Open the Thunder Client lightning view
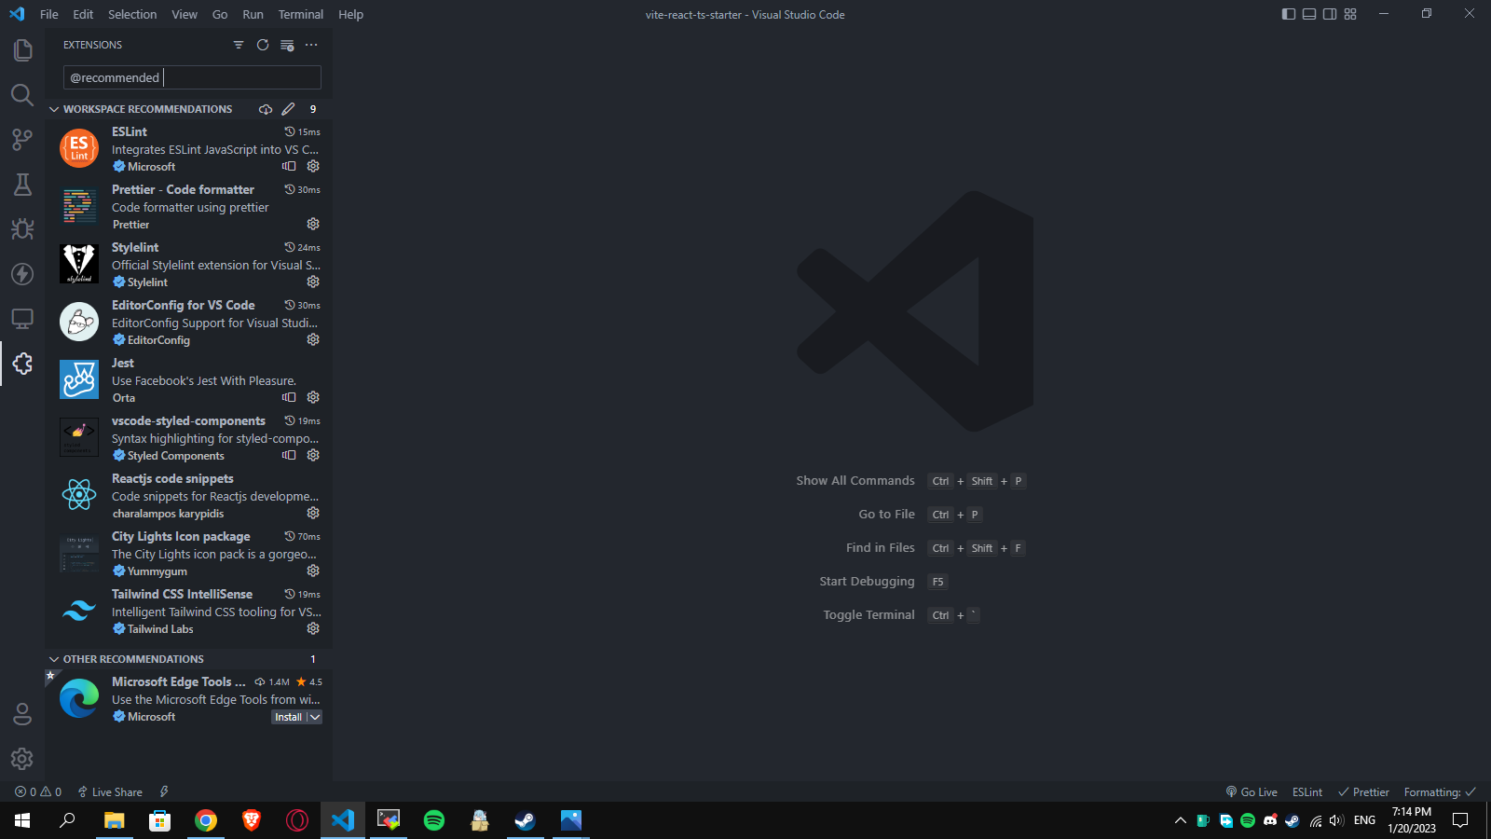This screenshot has height=839, width=1491. [x=22, y=274]
